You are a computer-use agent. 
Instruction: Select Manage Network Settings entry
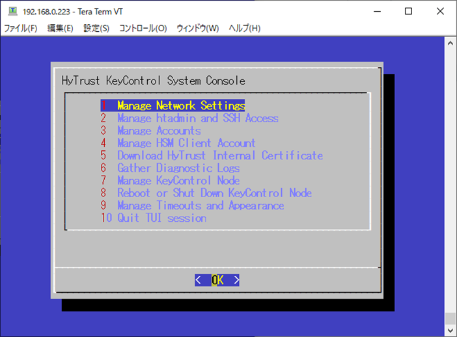click(173, 105)
